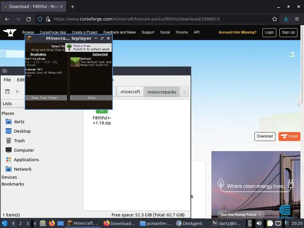
Task: Click Open Pack Folder in Minecraft
Action: 46,98
